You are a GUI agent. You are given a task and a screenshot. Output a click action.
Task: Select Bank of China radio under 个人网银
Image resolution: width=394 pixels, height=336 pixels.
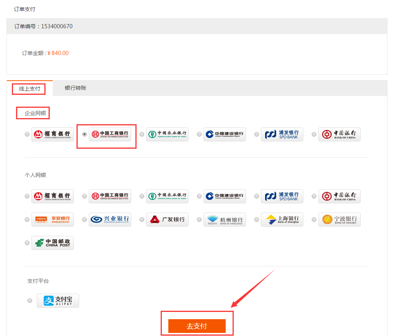click(x=314, y=196)
